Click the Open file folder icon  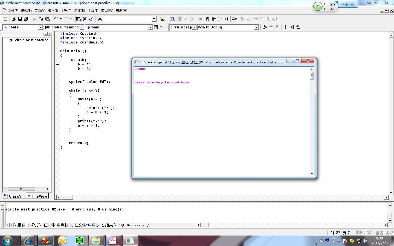pos(14,19)
